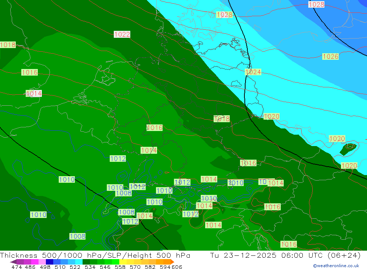This screenshot has width=367, height=269.
Task: Pick the brightest lime green legend swatch
Action: (115, 262)
